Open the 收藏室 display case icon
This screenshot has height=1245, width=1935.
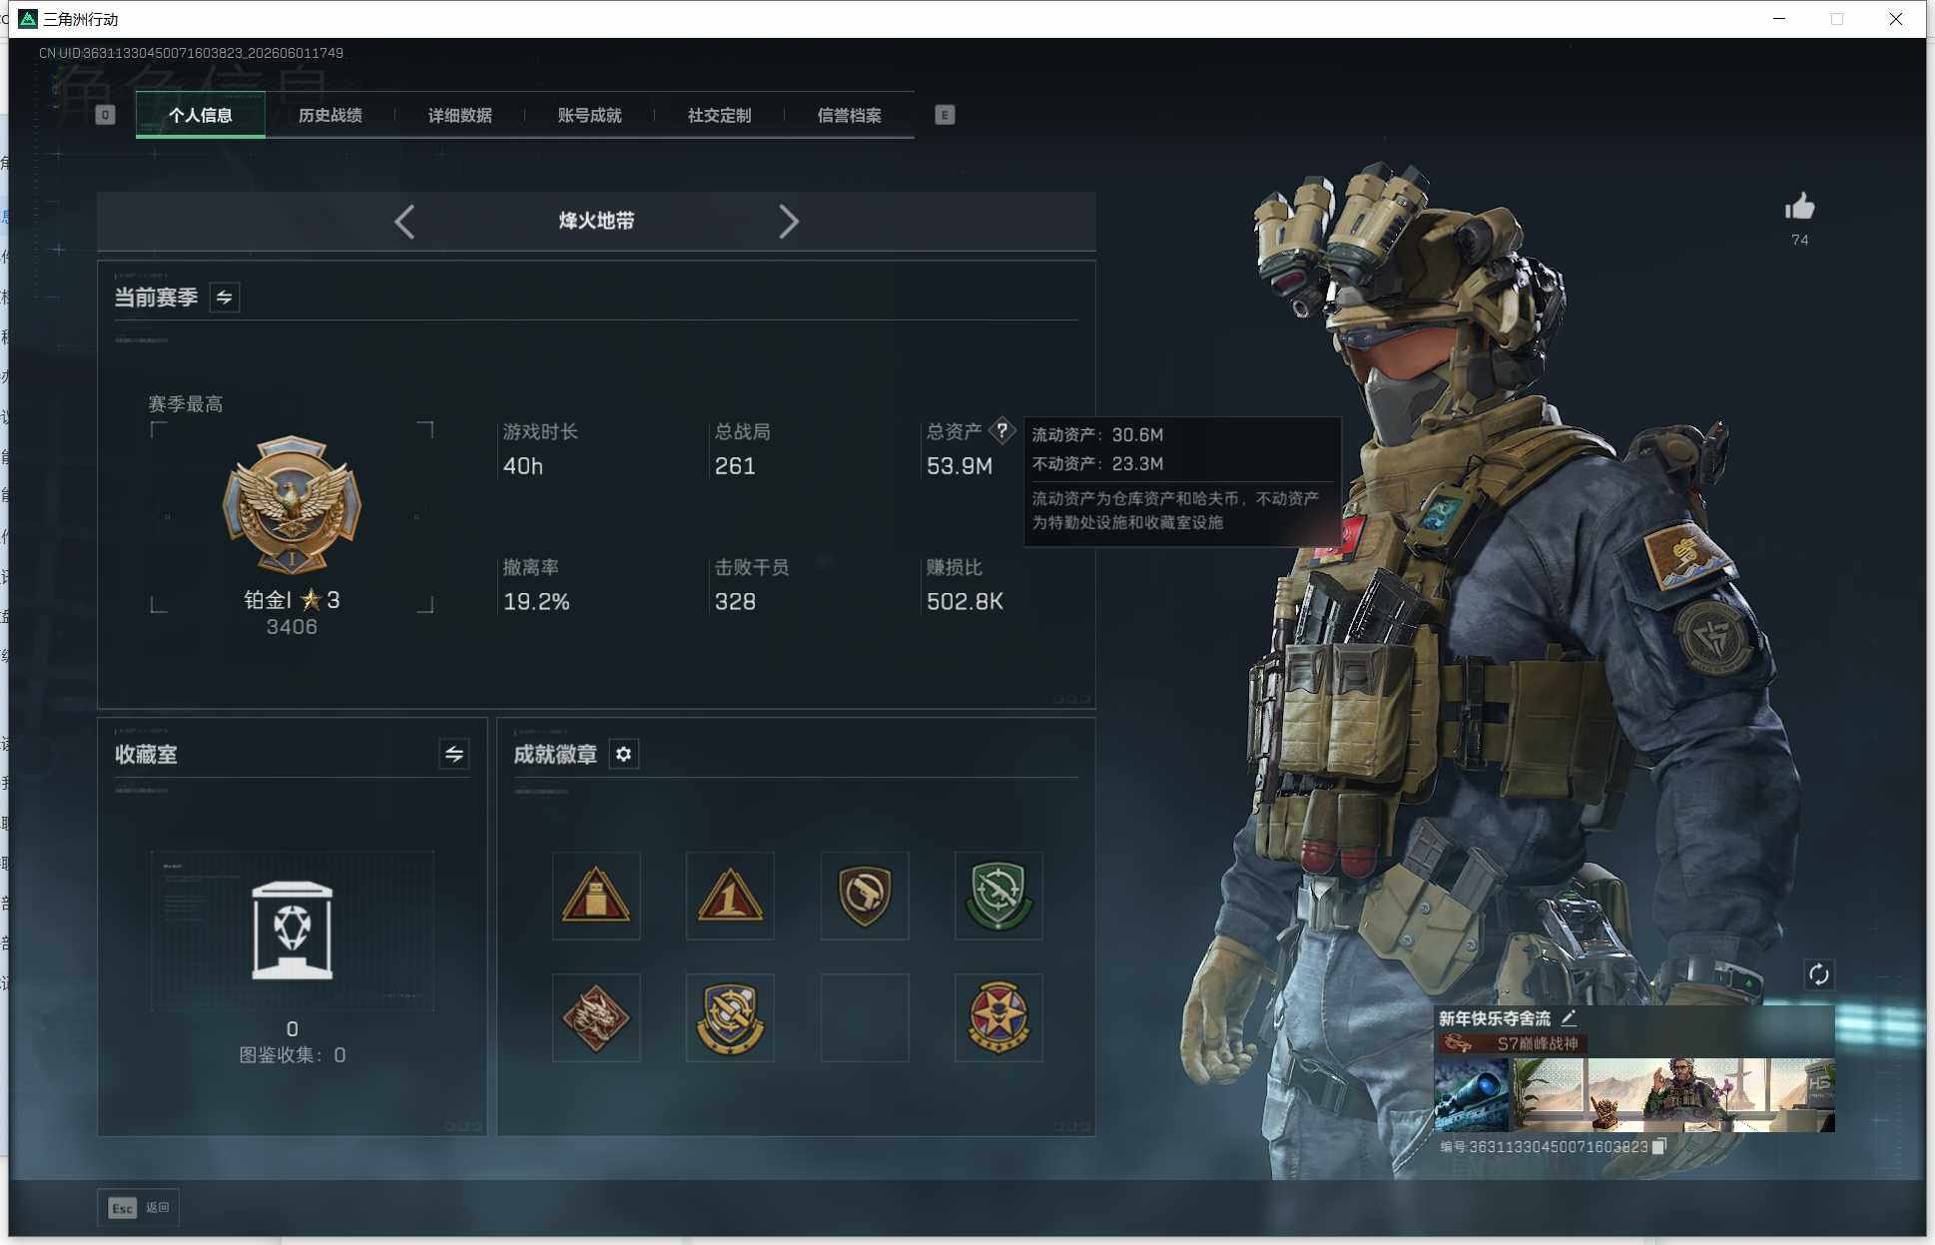pos(292,931)
